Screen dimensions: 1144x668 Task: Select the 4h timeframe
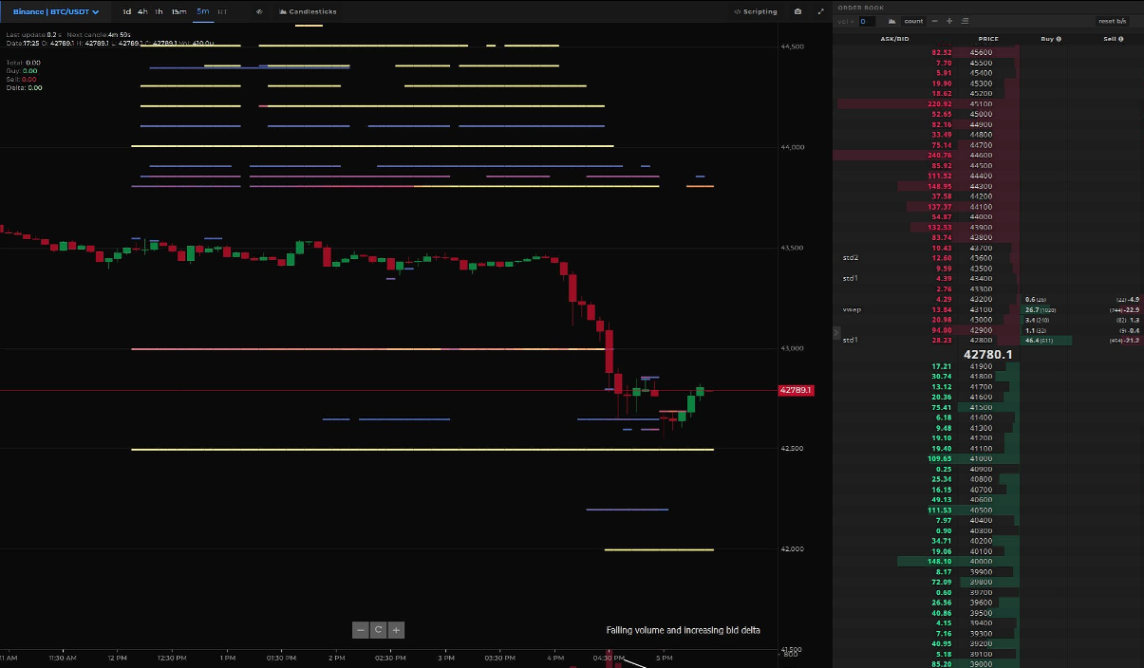pyautogui.click(x=142, y=11)
